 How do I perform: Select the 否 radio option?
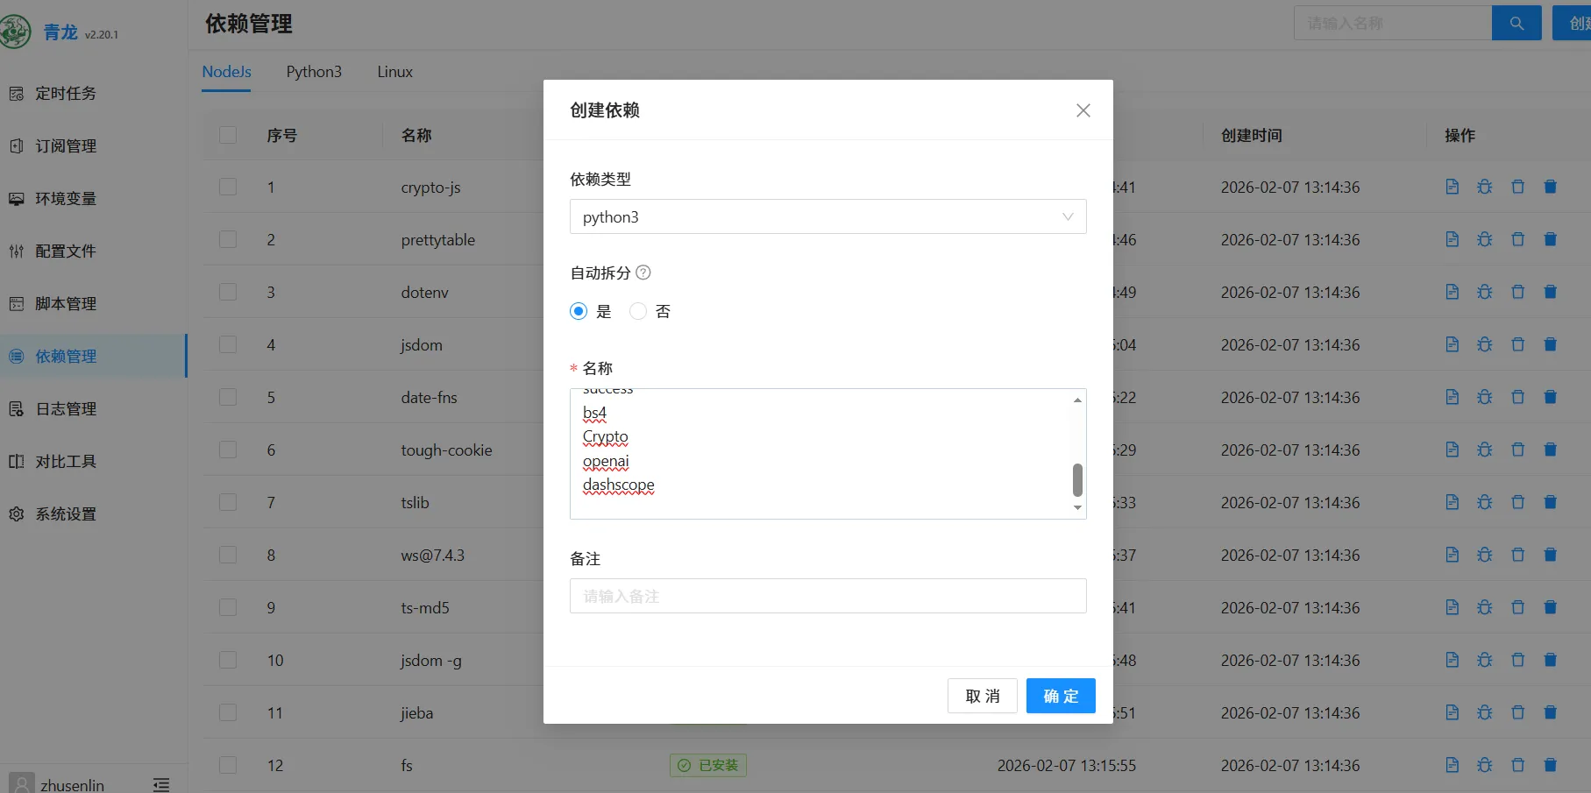pos(638,311)
